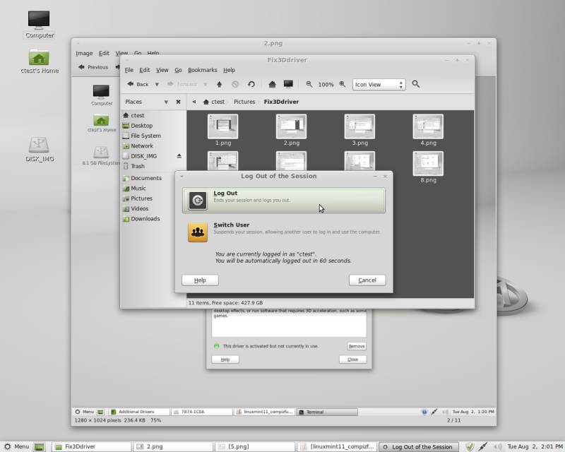The height and width of the screenshot is (452, 565).
Task: Close the Places sidebar
Action: [178, 102]
